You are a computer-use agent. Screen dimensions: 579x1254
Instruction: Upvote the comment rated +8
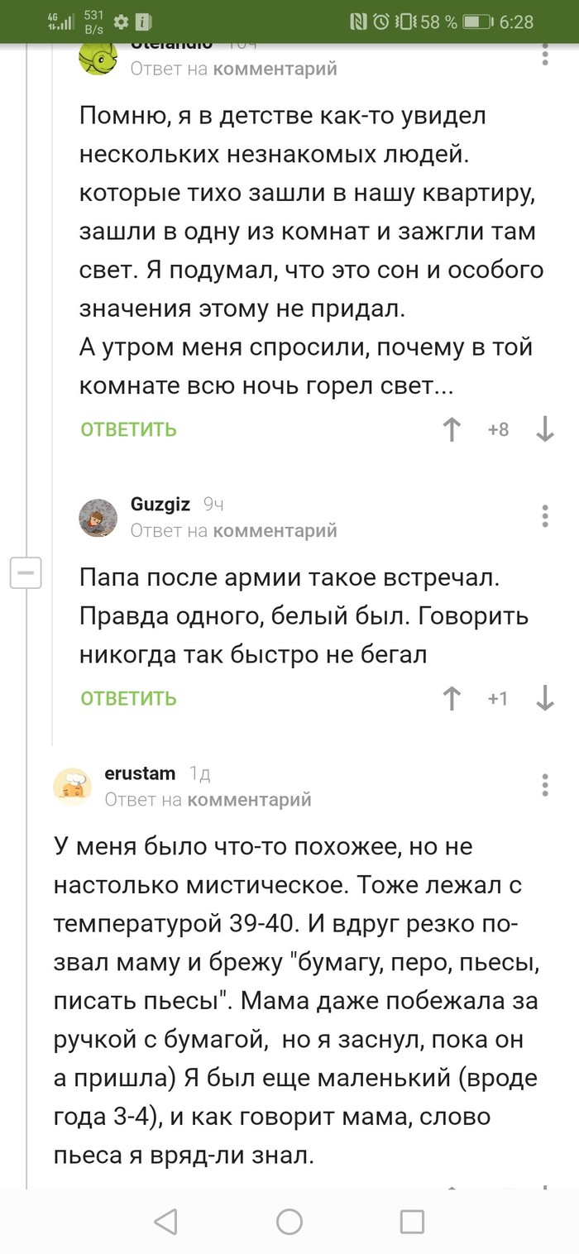pyautogui.click(x=452, y=430)
